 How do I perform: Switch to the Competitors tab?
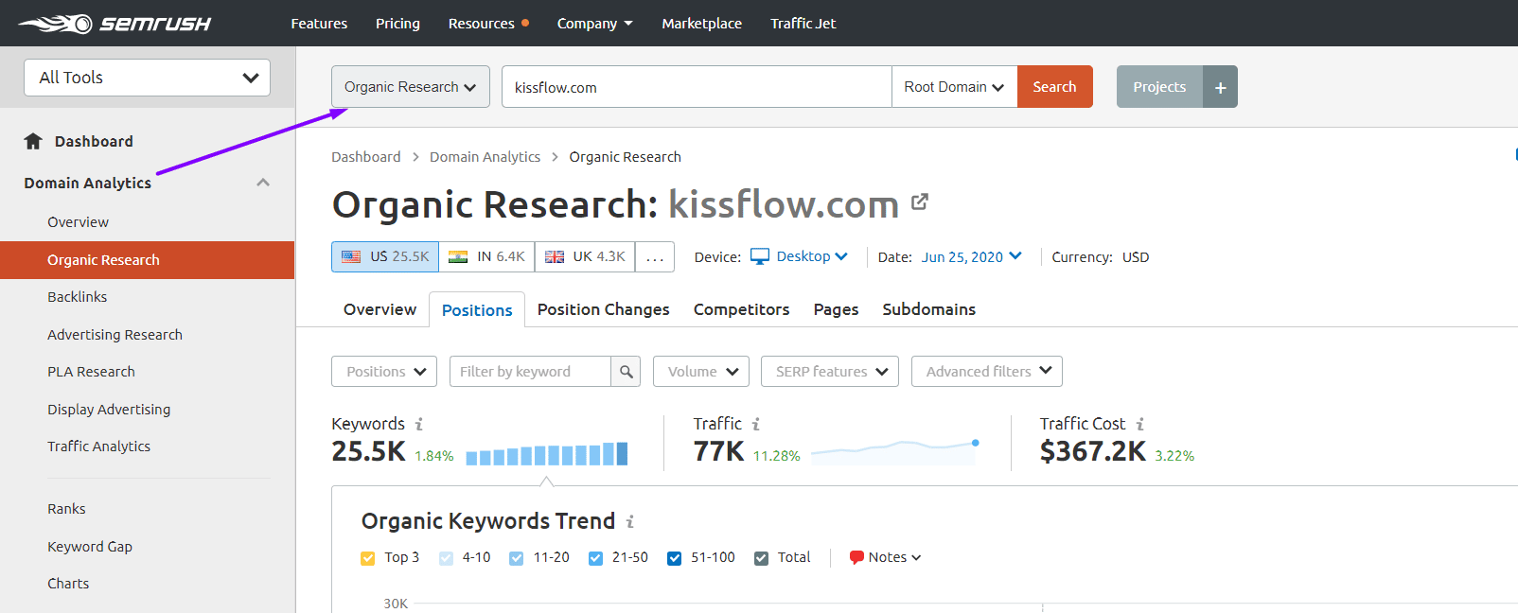[x=741, y=309]
